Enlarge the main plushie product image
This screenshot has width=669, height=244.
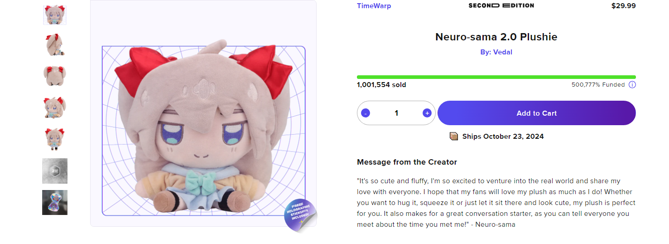[203, 131]
